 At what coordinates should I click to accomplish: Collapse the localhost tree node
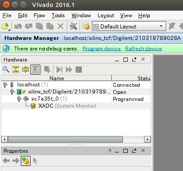5,85
